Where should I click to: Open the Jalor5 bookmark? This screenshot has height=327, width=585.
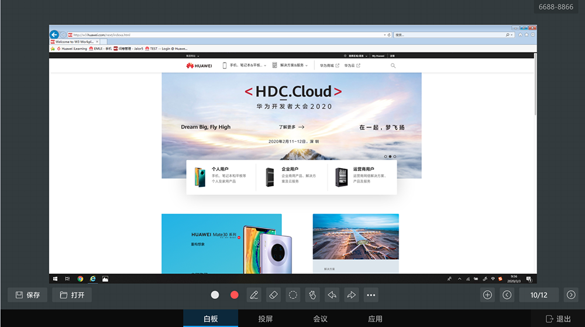tap(128, 48)
